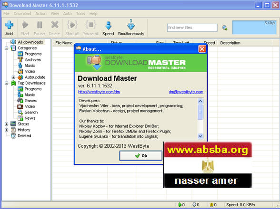Click the dm@westbyte.com email link

(x=186, y=92)
